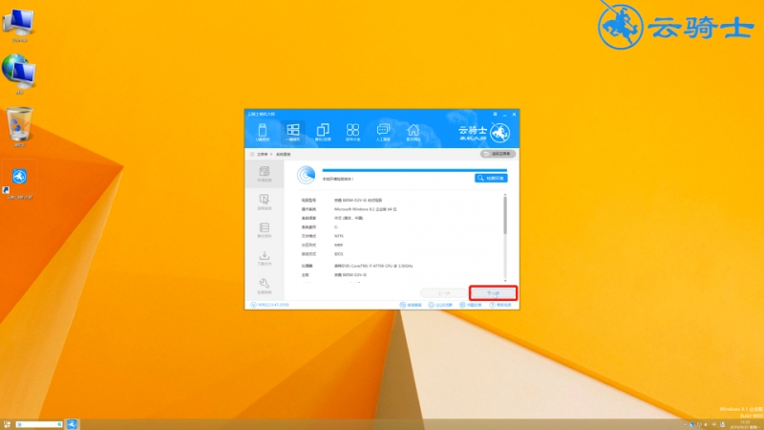Open the WeChat customer service footer link

coord(411,305)
